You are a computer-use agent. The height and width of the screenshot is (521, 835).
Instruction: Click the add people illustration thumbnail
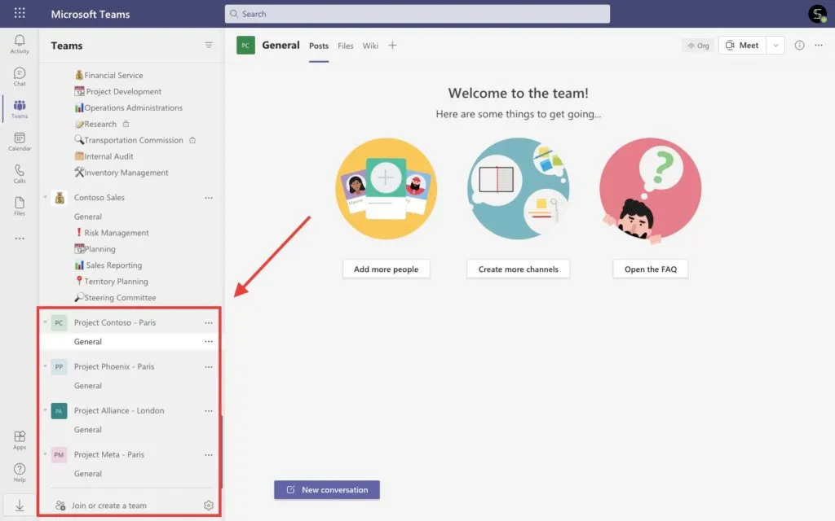[386, 189]
